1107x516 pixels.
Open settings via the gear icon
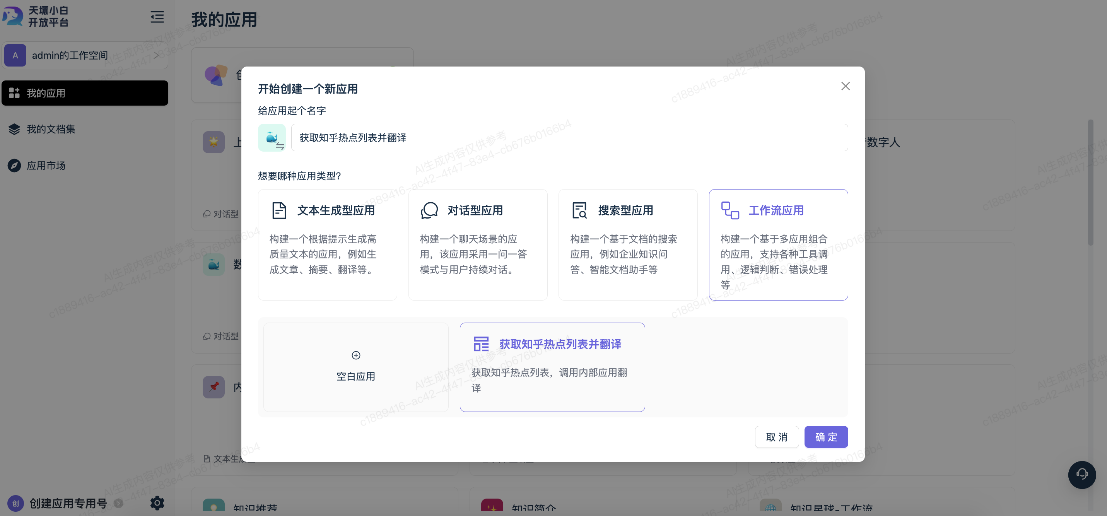pos(157,503)
